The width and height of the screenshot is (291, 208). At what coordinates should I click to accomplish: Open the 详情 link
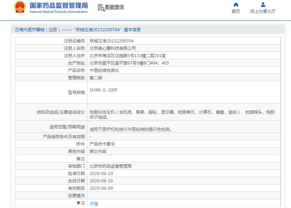[x=94, y=204]
